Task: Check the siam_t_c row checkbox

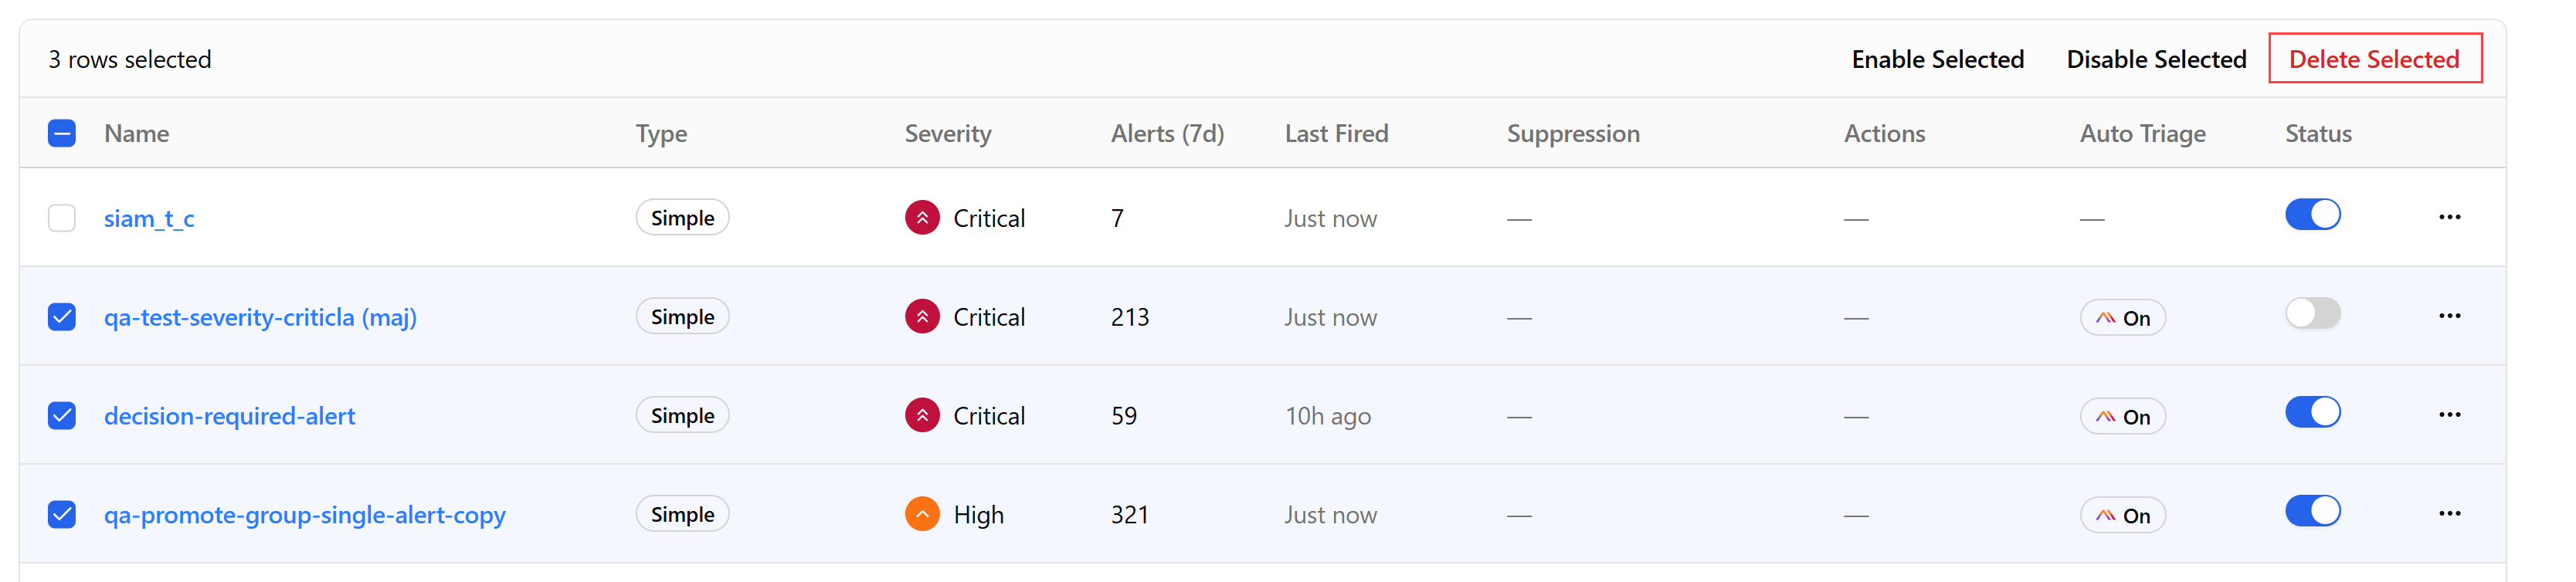Action: [x=62, y=218]
